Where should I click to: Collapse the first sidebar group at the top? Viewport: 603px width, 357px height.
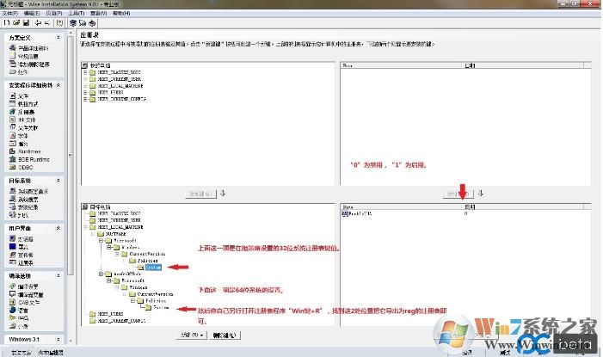coord(58,37)
